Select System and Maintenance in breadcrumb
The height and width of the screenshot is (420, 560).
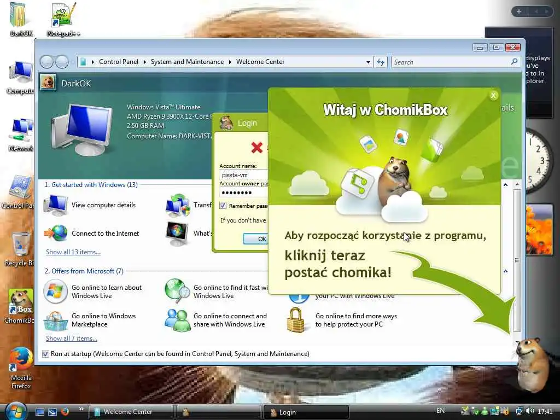[x=187, y=62]
